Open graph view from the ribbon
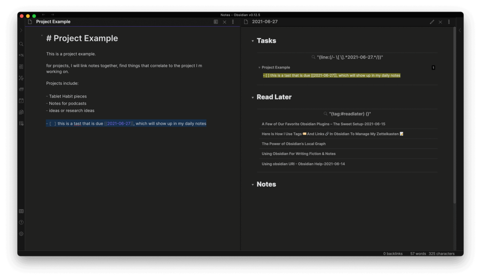The height and width of the screenshot is (279, 481). point(21,78)
